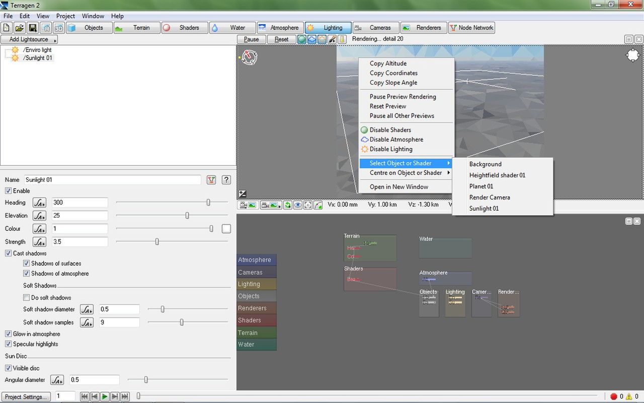Toggle the Cast shadows checkbox
This screenshot has height=403, width=644.
(8, 253)
